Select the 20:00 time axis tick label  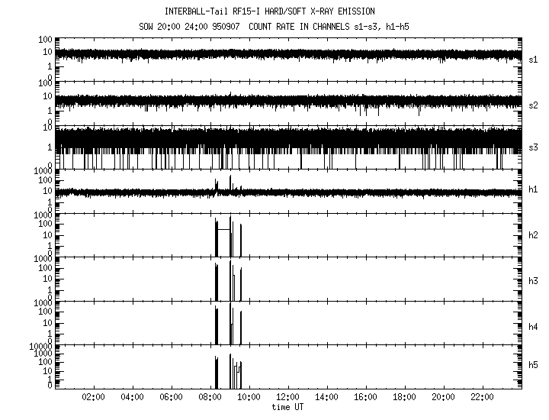[445, 398]
